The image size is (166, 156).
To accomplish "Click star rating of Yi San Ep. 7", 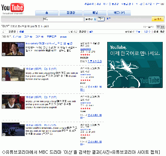I will pyautogui.click(x=85, y=108).
